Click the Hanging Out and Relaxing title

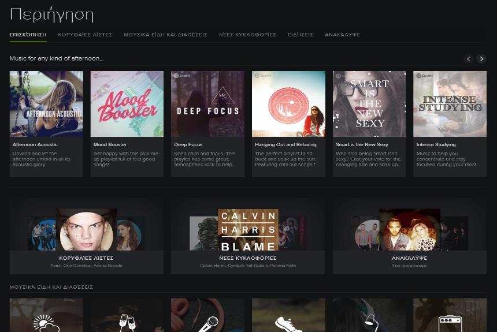pyautogui.click(x=285, y=144)
